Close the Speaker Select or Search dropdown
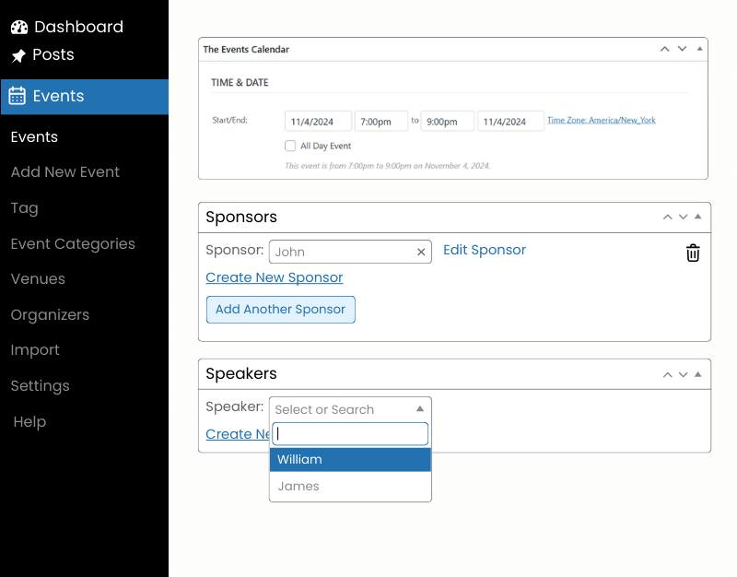The height and width of the screenshot is (577, 737). (x=419, y=408)
